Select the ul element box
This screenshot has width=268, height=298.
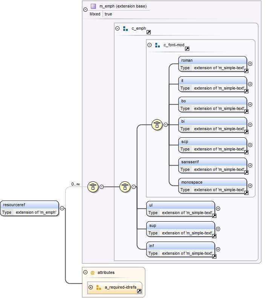180,209
